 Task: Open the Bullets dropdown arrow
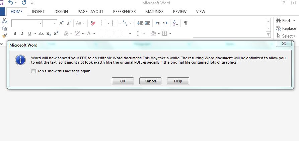coord(108,23)
